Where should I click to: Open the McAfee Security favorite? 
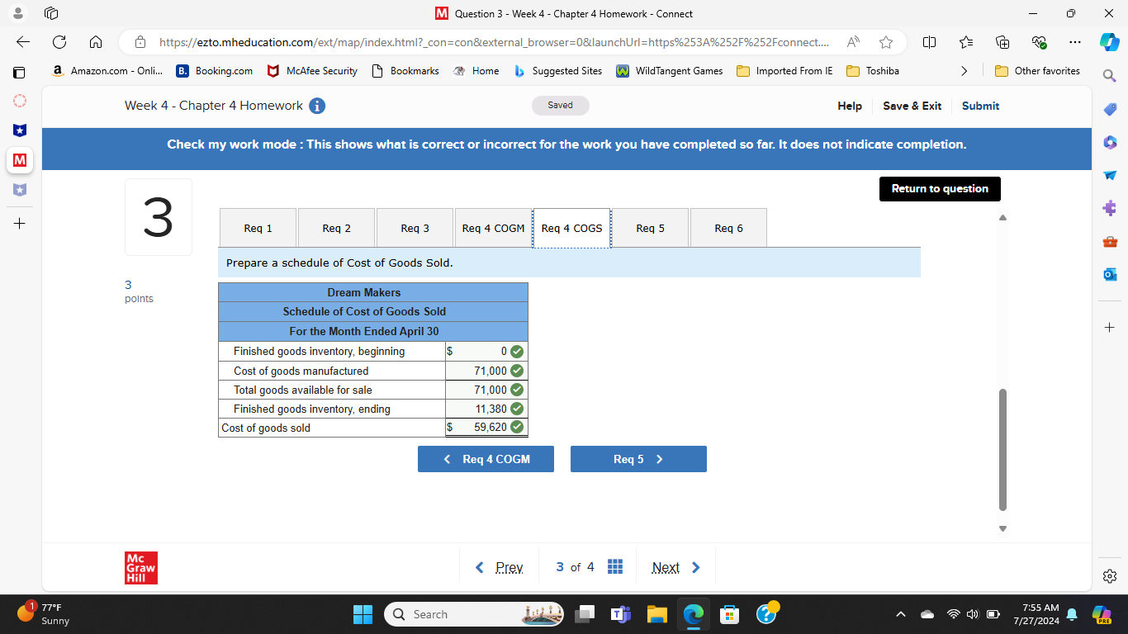pyautogui.click(x=312, y=71)
